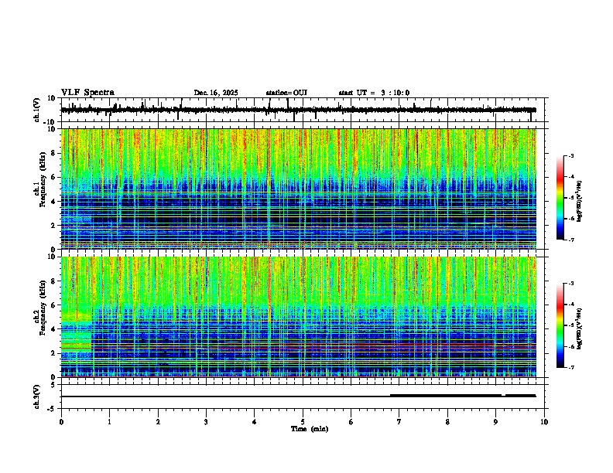Click time axis tick label "5"
The image size is (613, 473).
tap(303, 422)
